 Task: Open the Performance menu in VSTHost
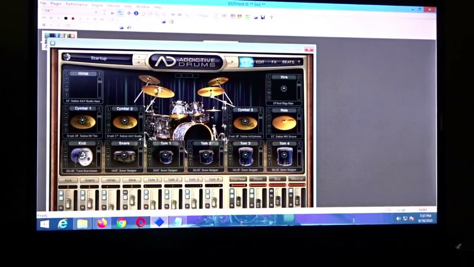(77, 4)
